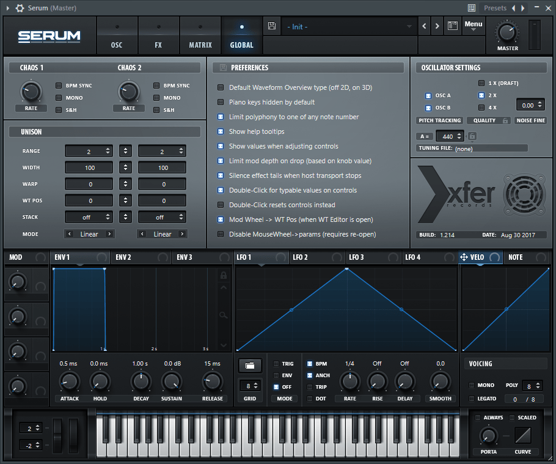Enable MONO voicing checkbox
The height and width of the screenshot is (464, 556).
click(472, 385)
